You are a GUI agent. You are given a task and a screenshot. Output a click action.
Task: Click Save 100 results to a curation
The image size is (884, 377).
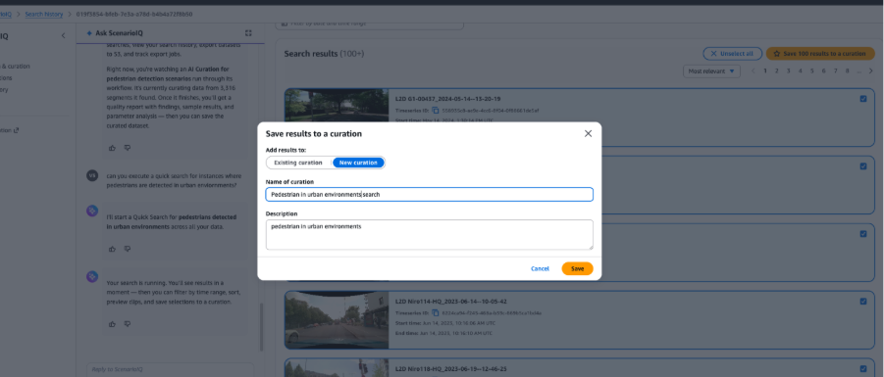coord(819,54)
